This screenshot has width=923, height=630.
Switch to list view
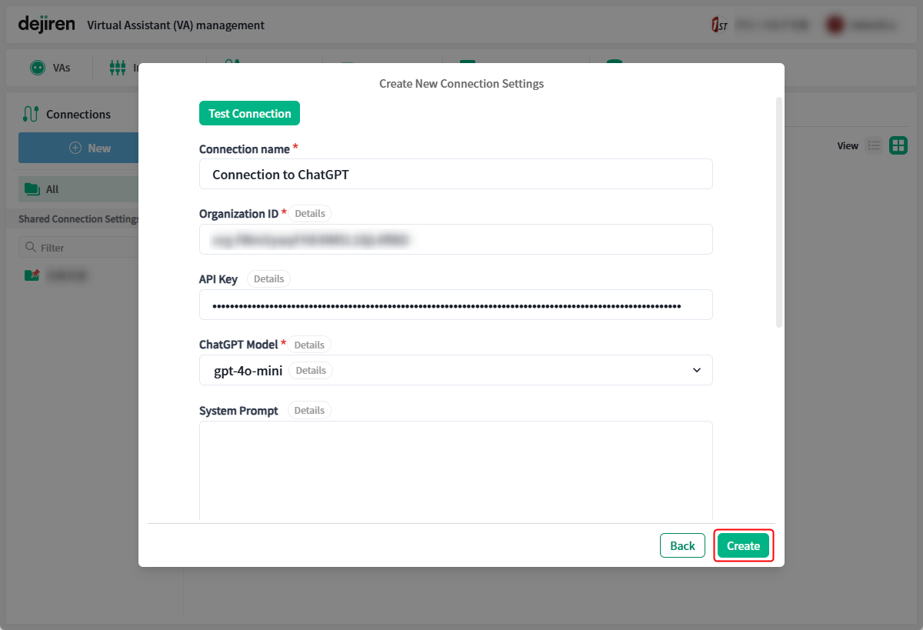[874, 145]
